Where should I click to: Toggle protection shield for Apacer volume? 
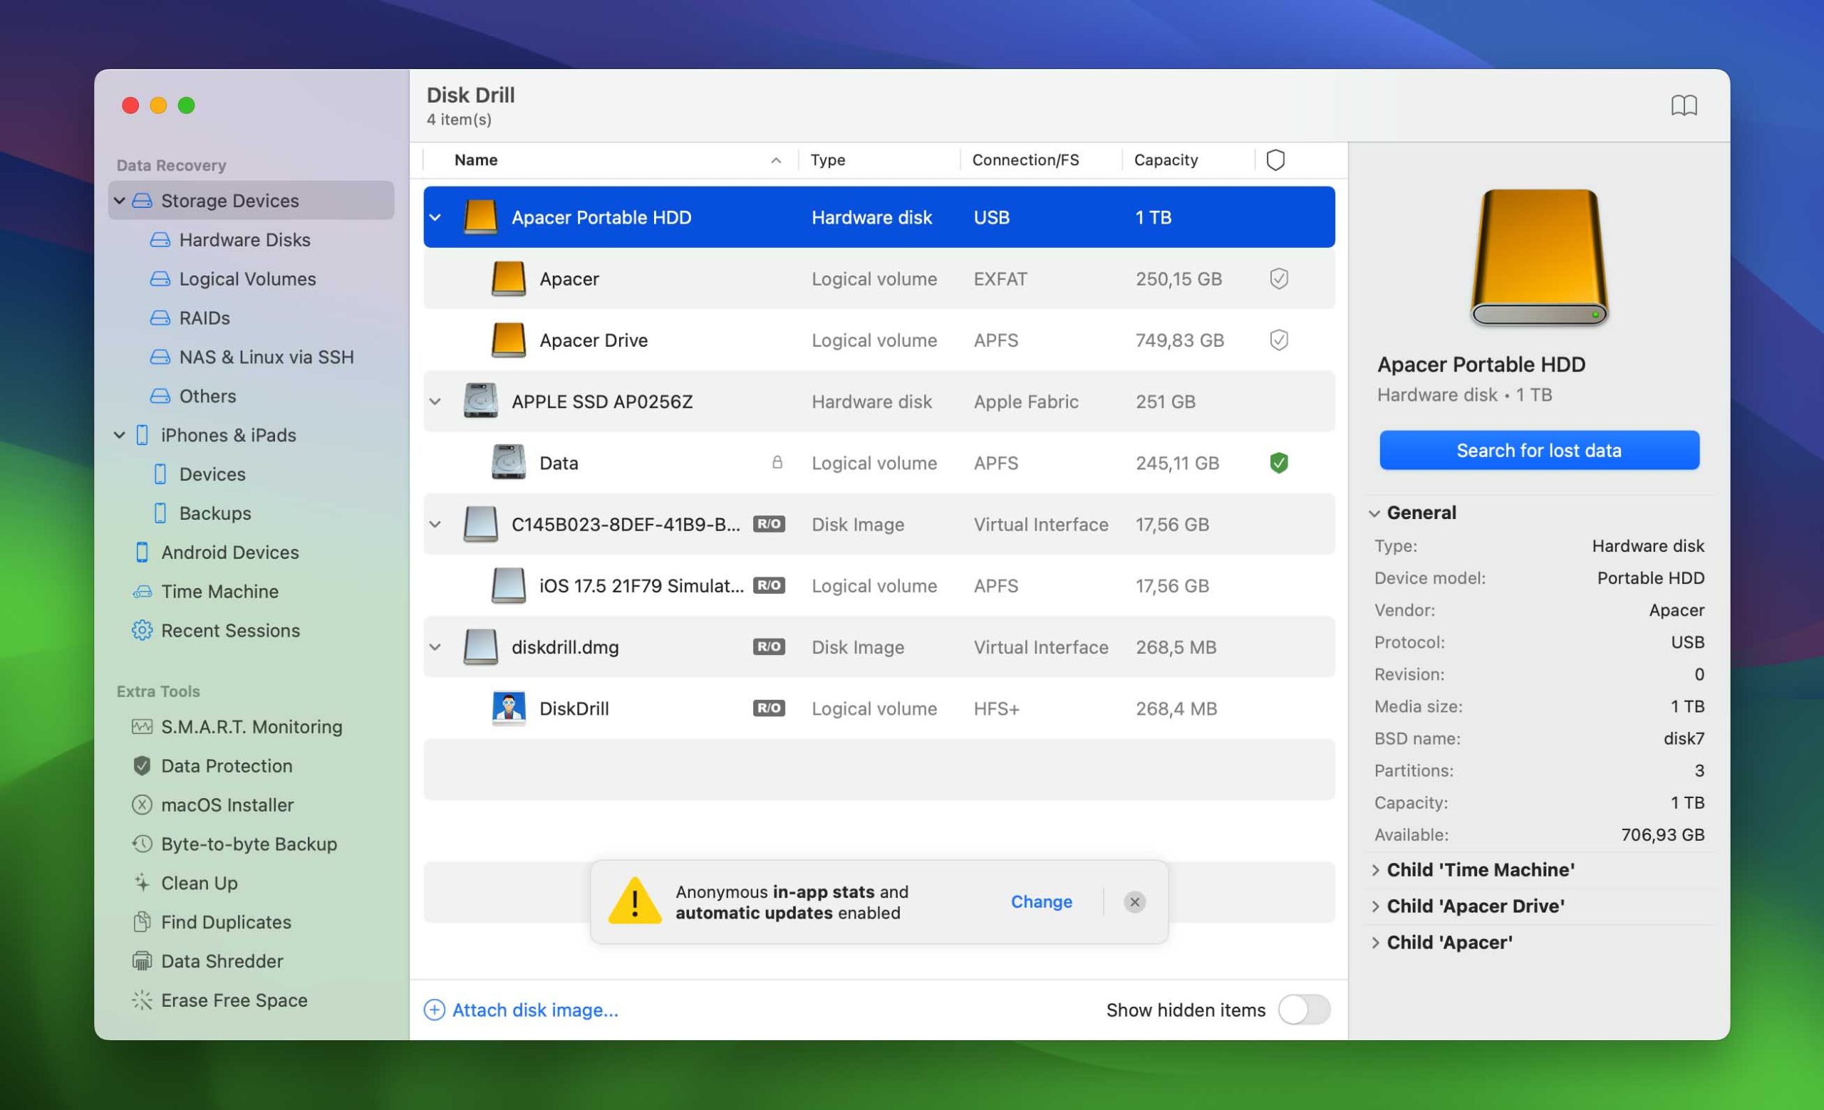tap(1280, 277)
